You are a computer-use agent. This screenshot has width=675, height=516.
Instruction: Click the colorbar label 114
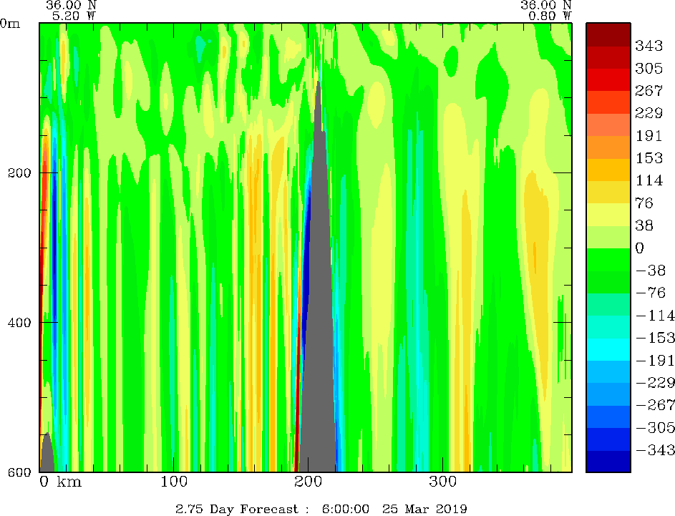tap(649, 180)
